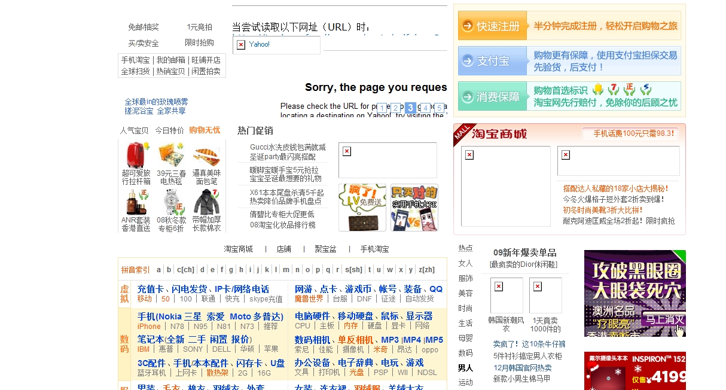Open the 39元三春电热毯 product image
Image resolution: width=726 pixels, height=390 pixels.
pyautogui.click(x=171, y=155)
